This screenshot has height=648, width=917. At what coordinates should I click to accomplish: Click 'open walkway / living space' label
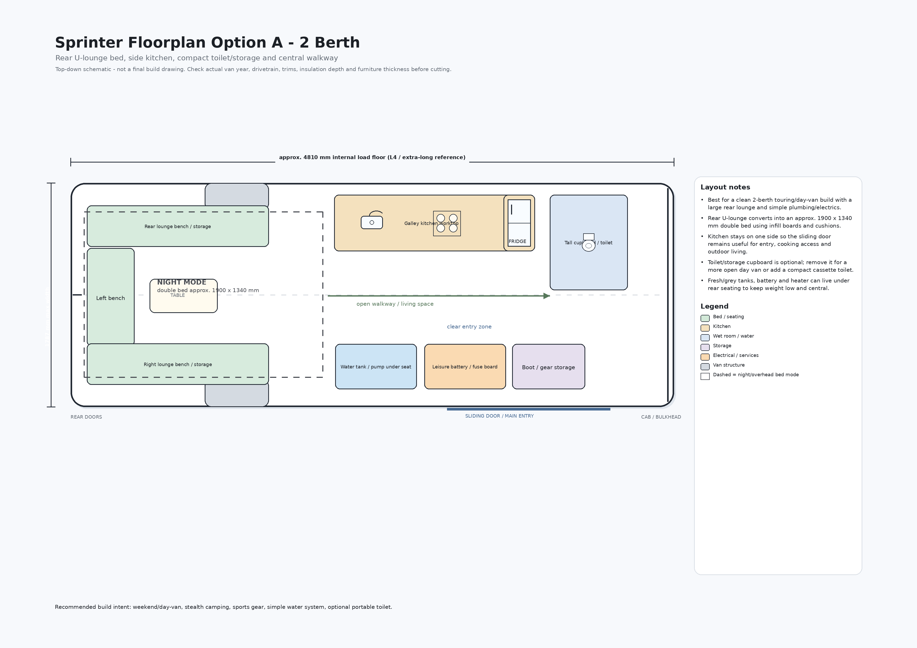click(x=395, y=304)
